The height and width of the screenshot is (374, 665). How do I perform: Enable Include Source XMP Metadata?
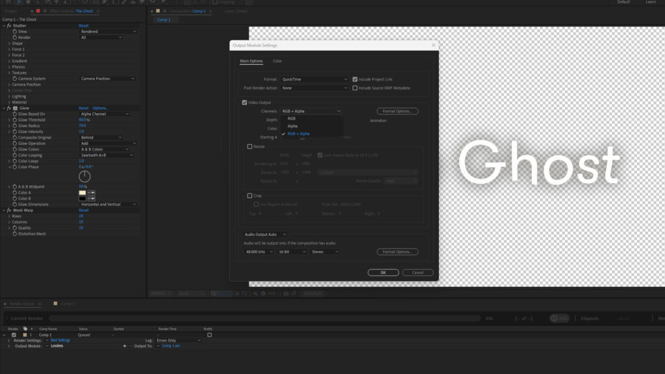point(355,88)
